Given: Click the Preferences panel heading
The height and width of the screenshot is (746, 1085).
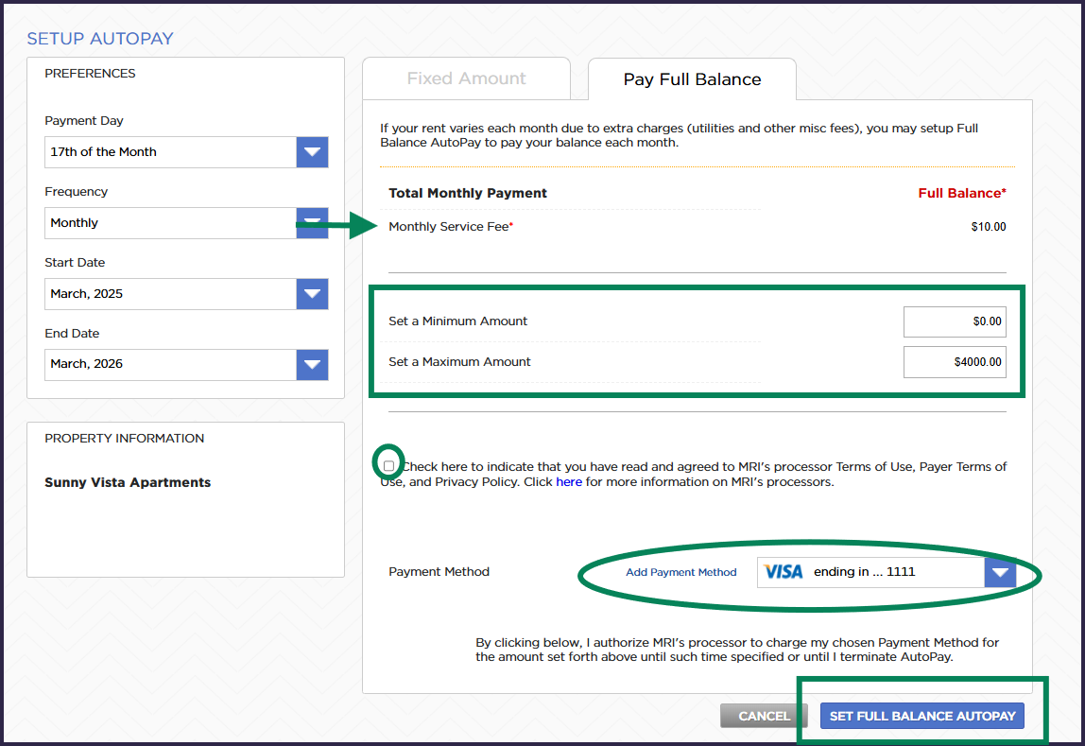Looking at the screenshot, I should [90, 74].
